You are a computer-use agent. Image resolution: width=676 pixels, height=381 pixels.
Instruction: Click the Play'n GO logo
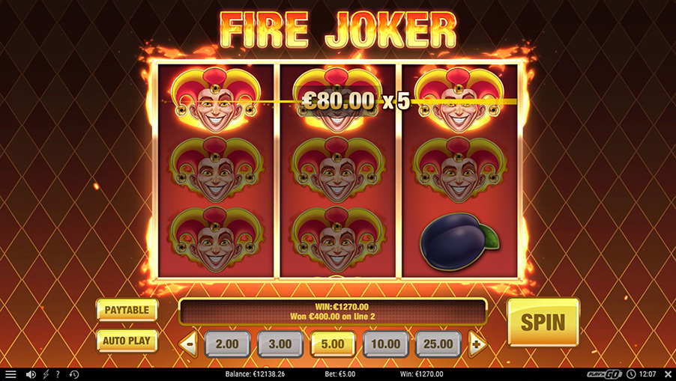click(605, 374)
